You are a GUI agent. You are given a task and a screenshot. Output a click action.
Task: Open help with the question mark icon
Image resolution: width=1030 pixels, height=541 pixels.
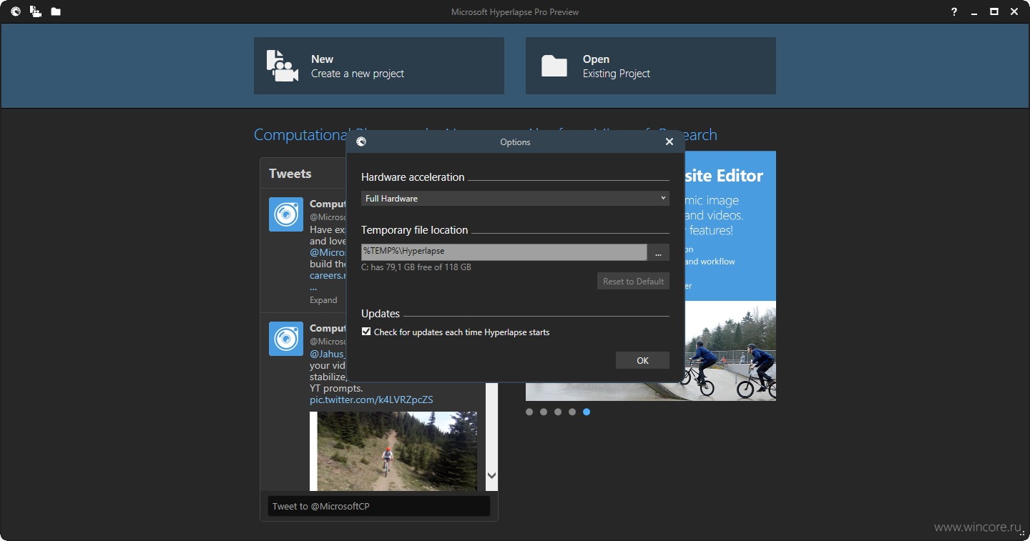click(x=954, y=11)
